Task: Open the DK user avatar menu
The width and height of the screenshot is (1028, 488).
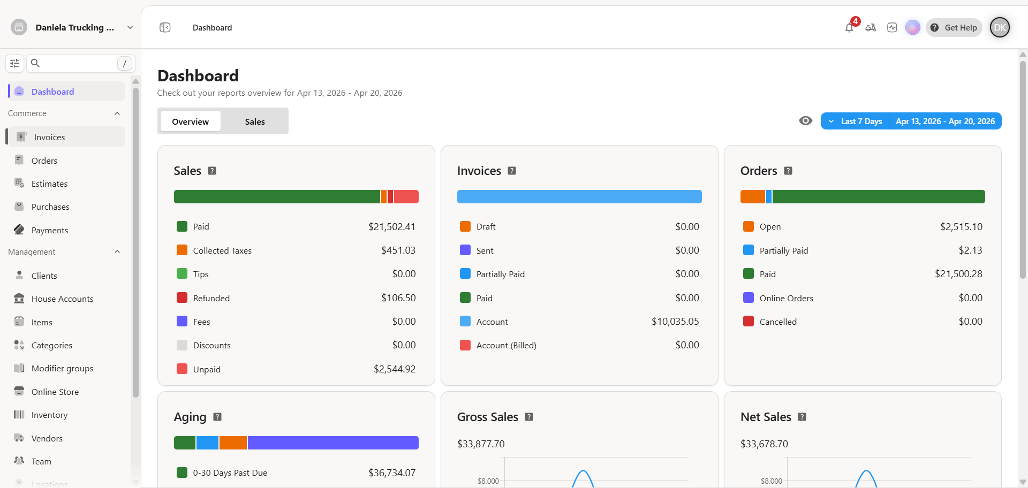Action: tap(1000, 28)
